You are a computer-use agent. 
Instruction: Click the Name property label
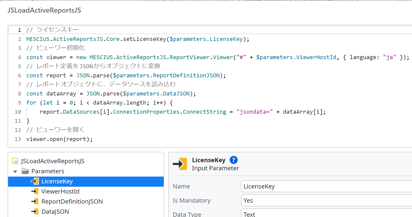tap(181, 186)
